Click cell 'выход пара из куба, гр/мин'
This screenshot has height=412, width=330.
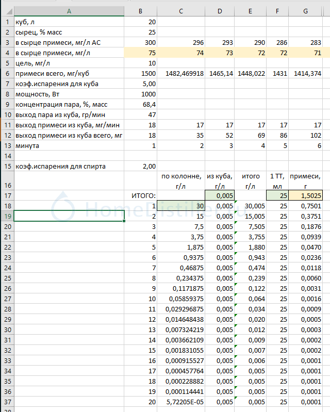pyautogui.click(x=69, y=114)
